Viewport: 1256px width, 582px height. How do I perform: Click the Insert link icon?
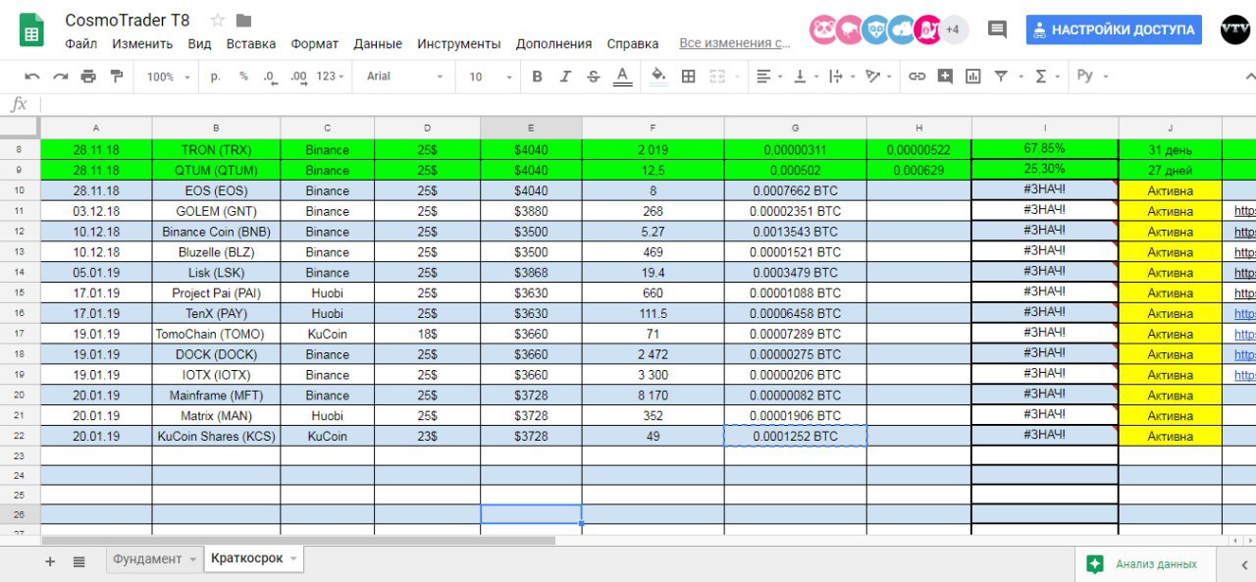[x=916, y=77]
